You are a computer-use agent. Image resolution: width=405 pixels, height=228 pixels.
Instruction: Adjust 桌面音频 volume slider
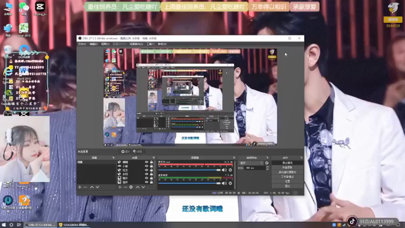click(189, 183)
